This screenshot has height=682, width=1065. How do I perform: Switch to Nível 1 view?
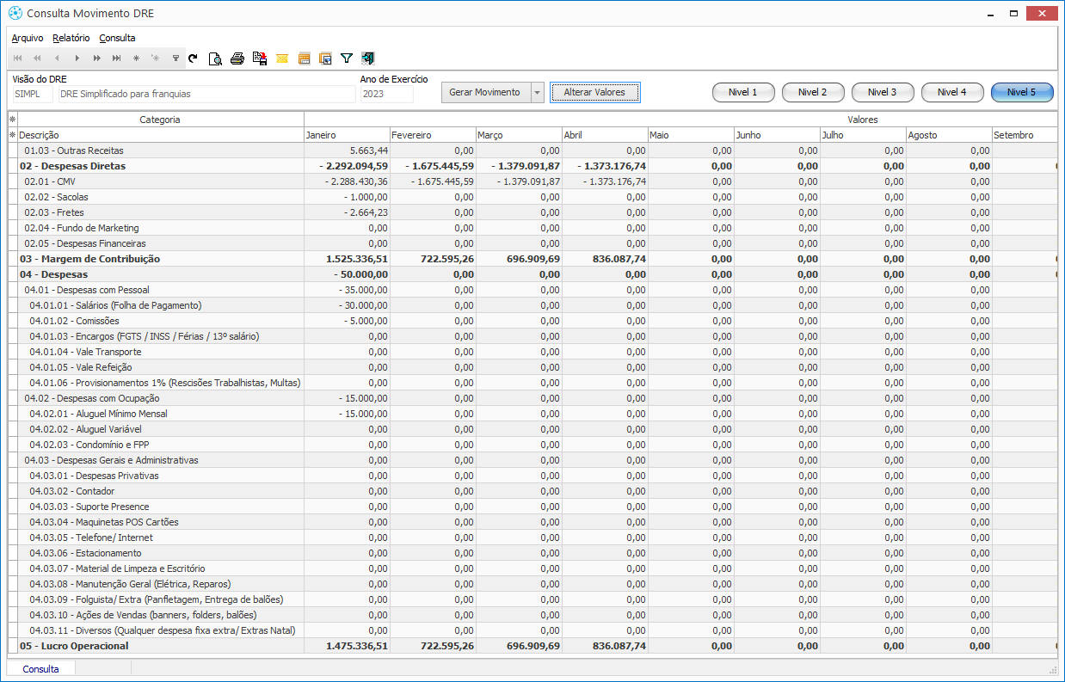(x=743, y=92)
